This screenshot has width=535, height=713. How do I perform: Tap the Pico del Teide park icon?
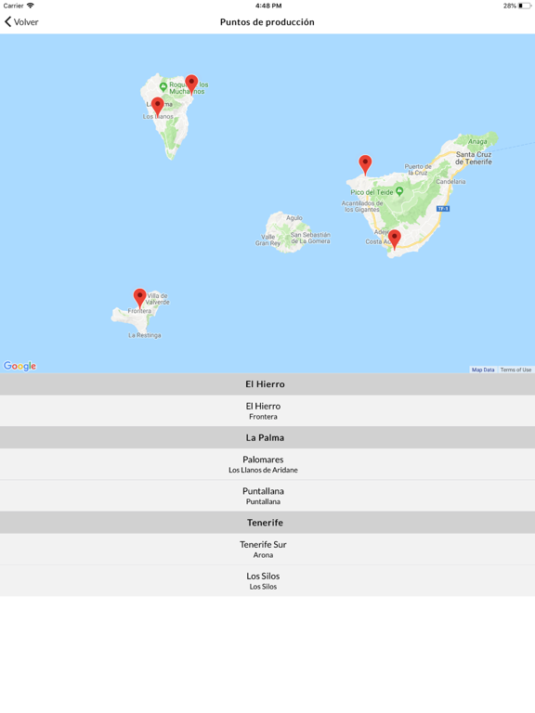point(399,191)
